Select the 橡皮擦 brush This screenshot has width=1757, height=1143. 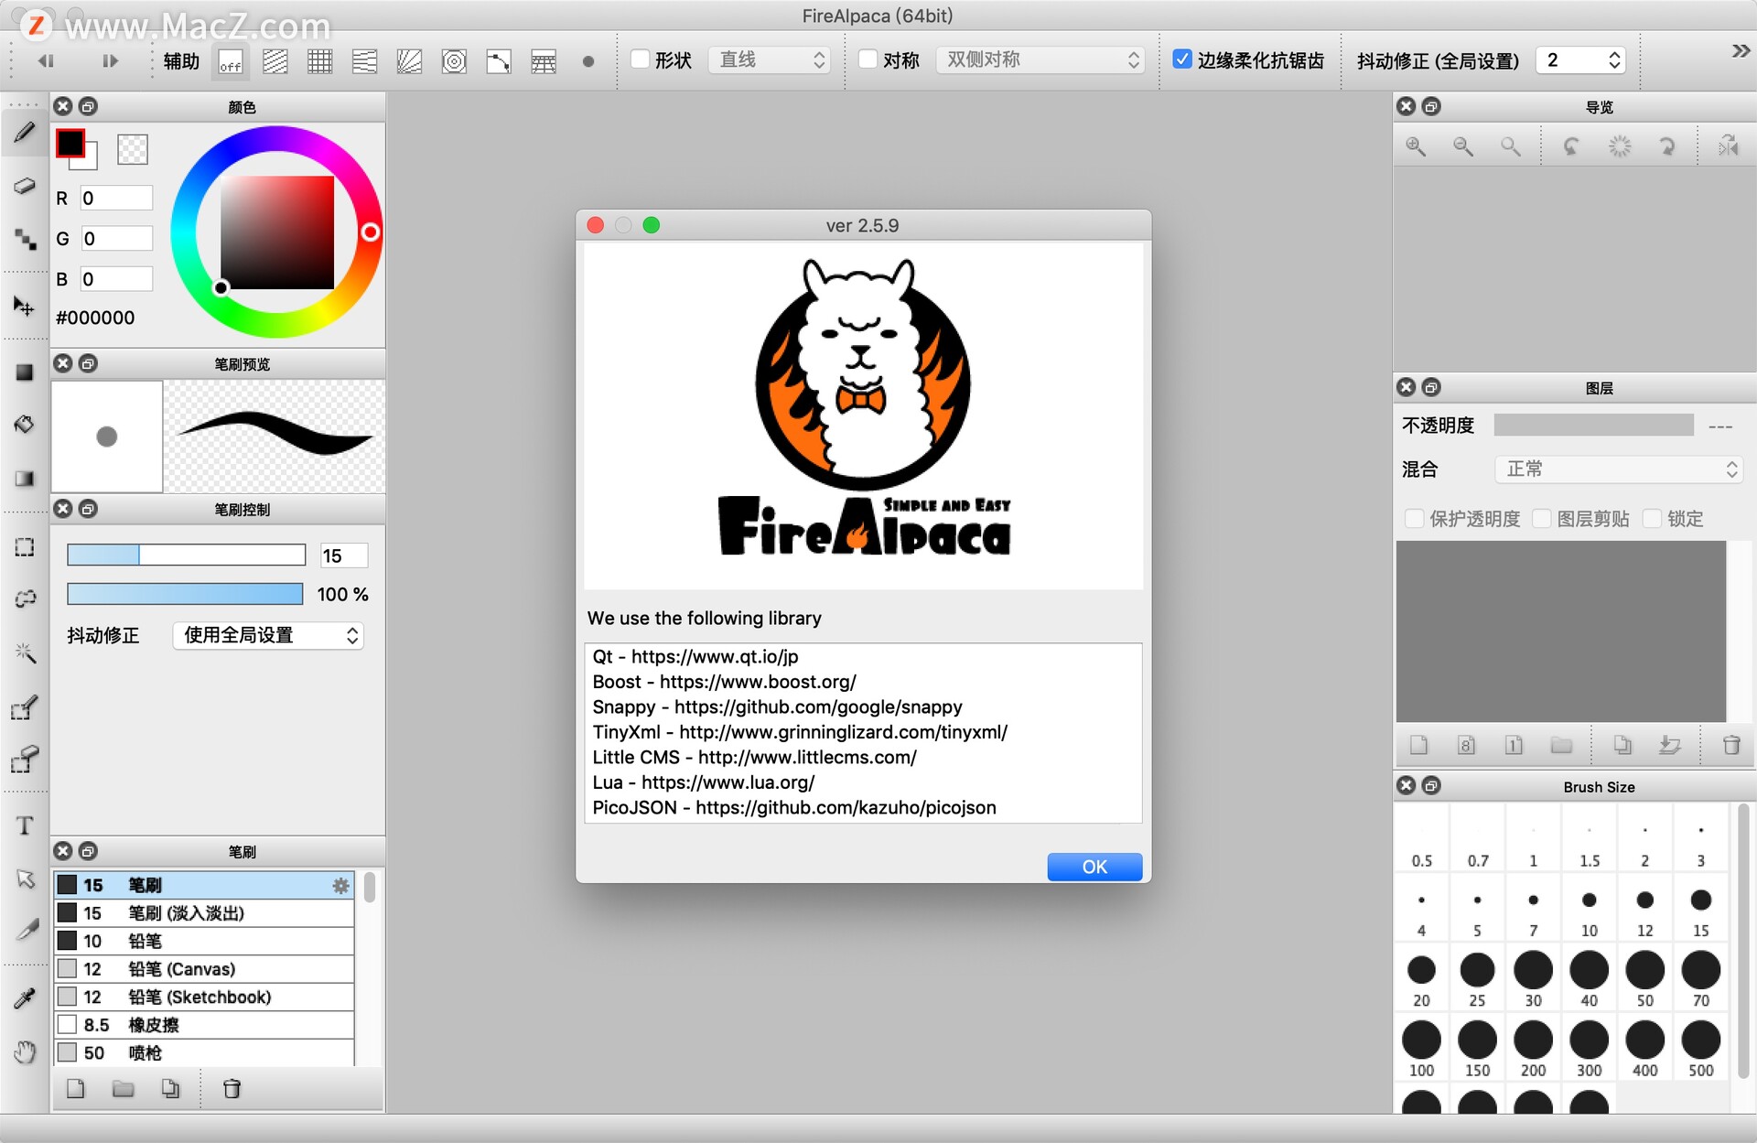click(205, 1025)
